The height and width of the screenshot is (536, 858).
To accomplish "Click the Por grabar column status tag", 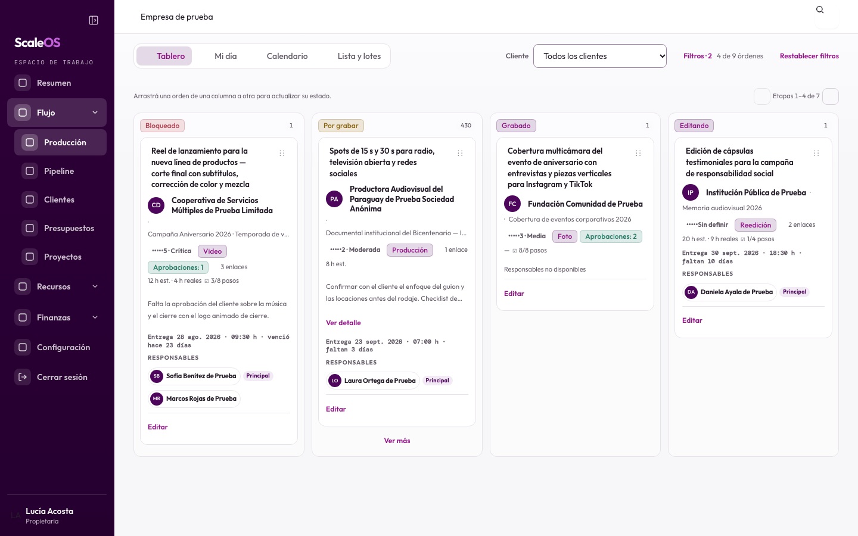I will [341, 126].
